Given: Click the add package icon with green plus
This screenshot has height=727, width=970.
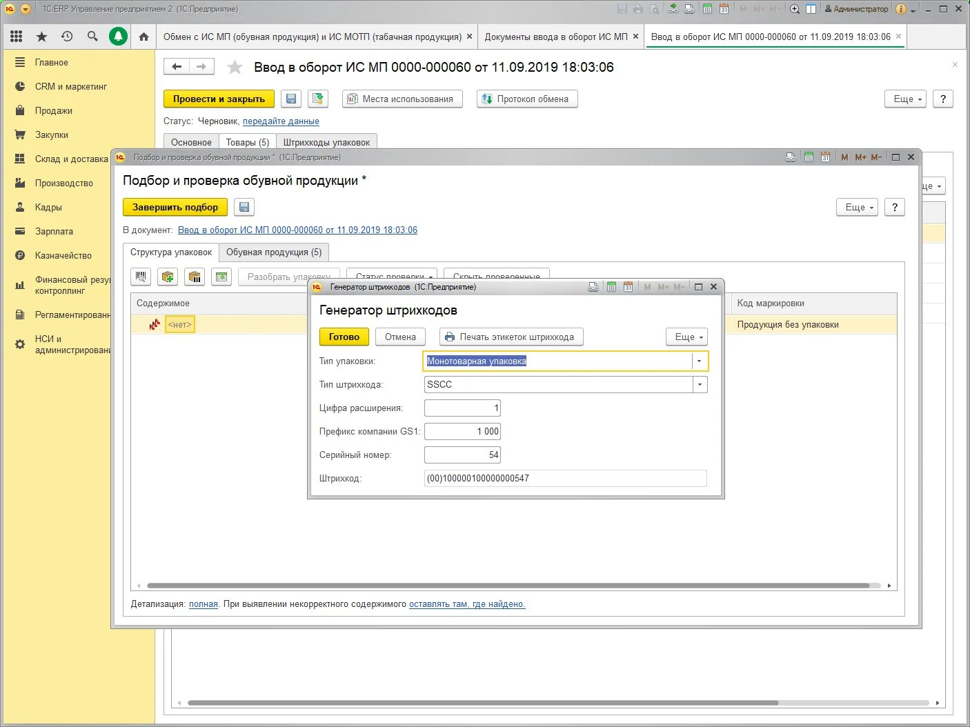Looking at the screenshot, I should 167,277.
